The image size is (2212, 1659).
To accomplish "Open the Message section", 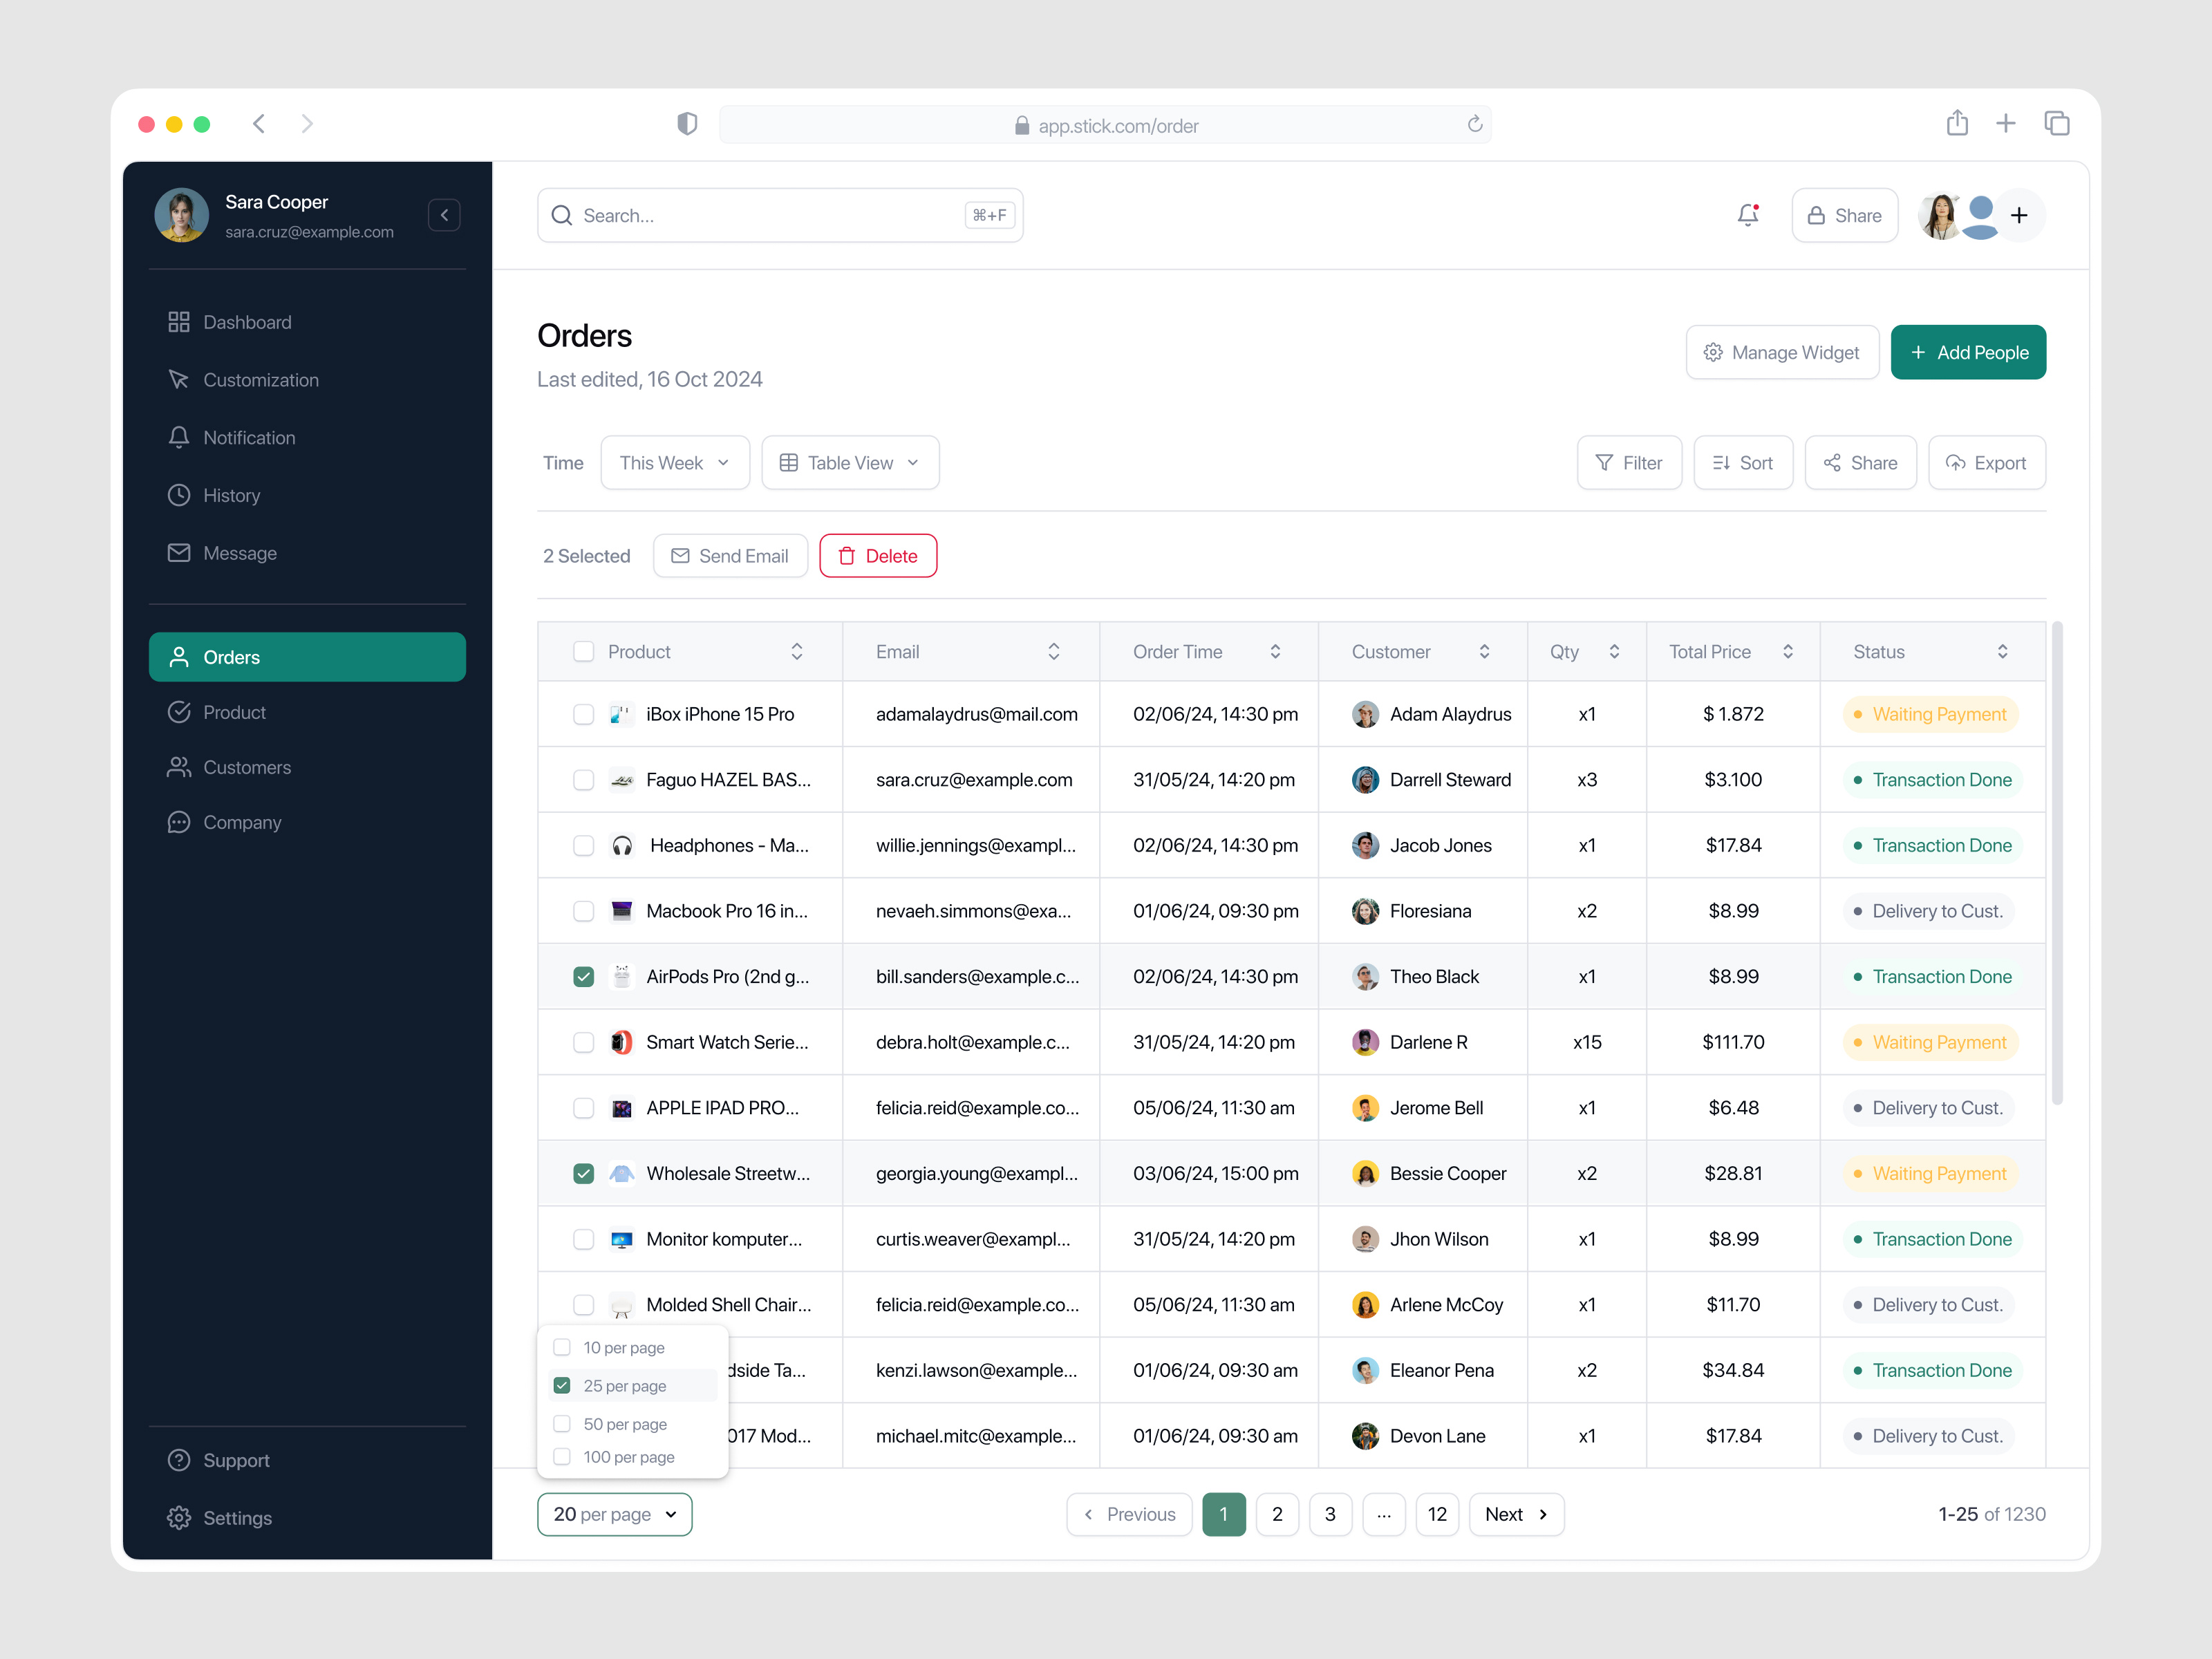I will click(x=240, y=552).
